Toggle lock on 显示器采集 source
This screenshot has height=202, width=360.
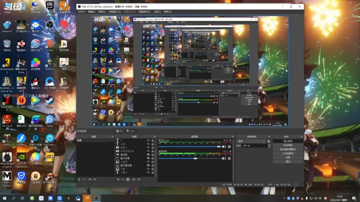click(x=153, y=165)
